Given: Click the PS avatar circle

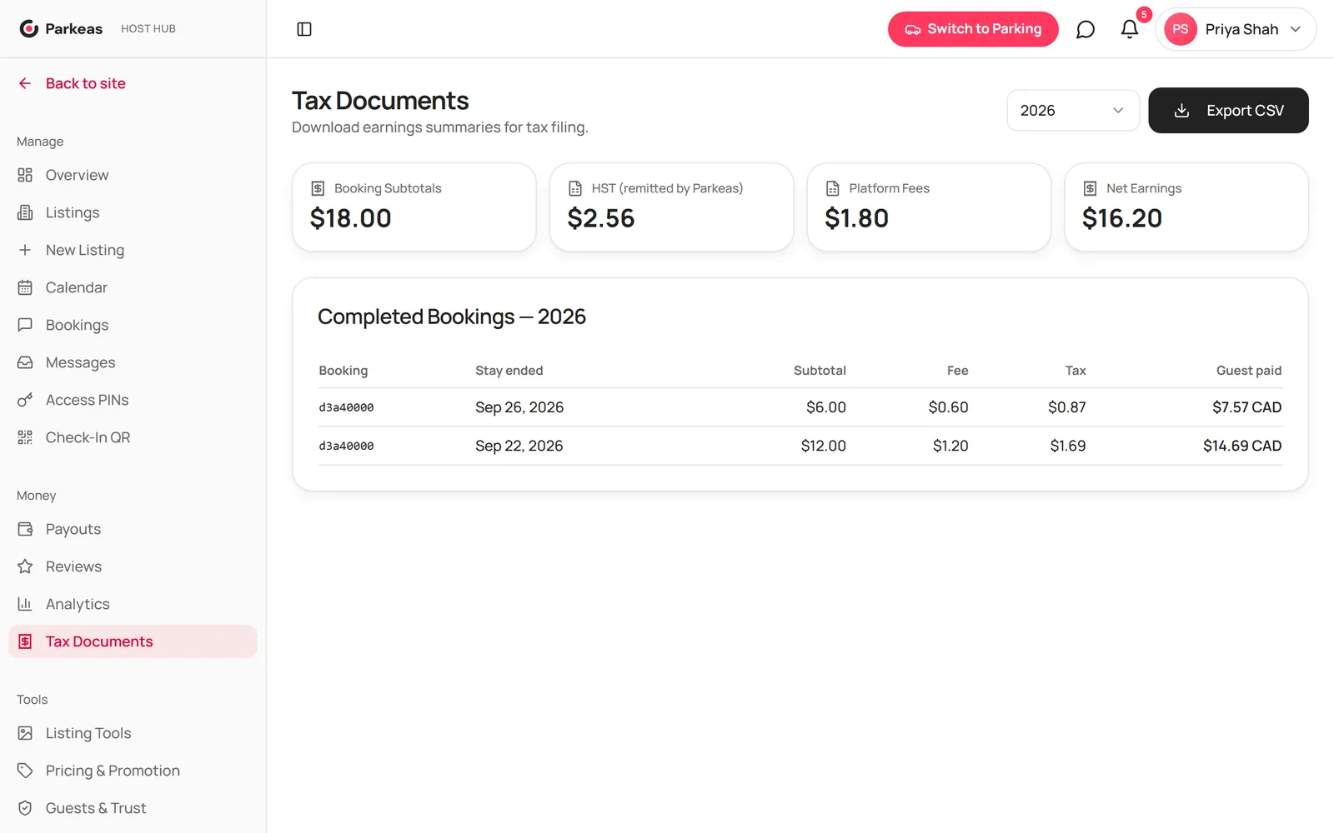Looking at the screenshot, I should 1181,29.
